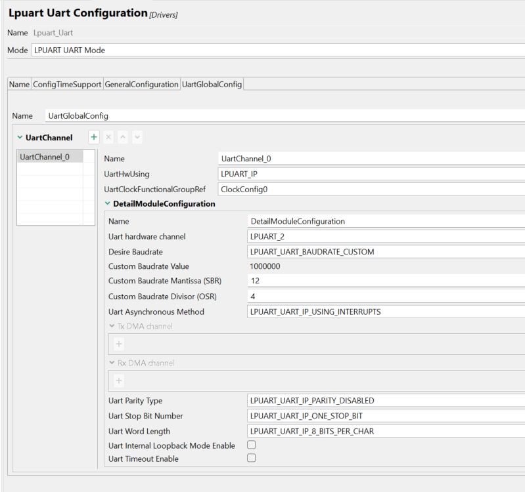Toggle Uart Internal Loopback Mode Enable checkbox
This screenshot has height=492, width=525.
[x=251, y=445]
